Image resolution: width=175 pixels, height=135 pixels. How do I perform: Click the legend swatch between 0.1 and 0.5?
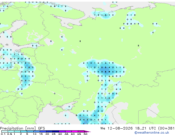5,131
